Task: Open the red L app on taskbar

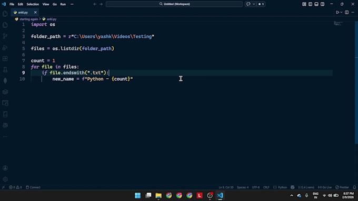Action: (200, 195)
